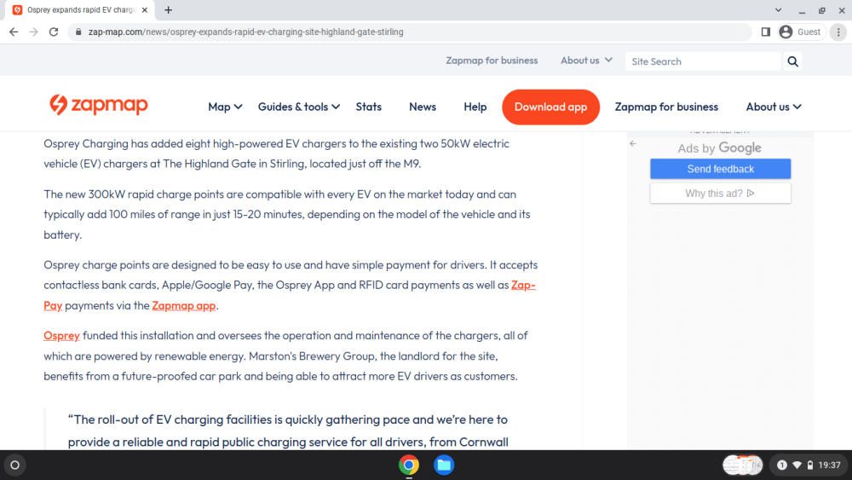Click the site search magnifier icon
This screenshot has height=480, width=852.
point(792,61)
